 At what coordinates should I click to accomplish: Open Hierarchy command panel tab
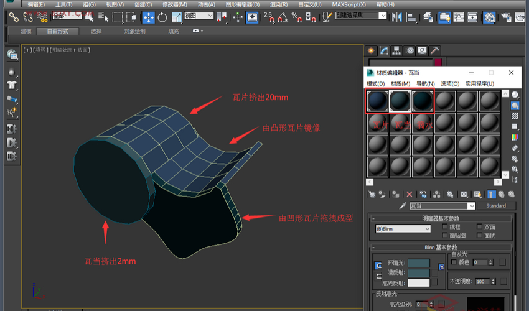[x=396, y=50]
